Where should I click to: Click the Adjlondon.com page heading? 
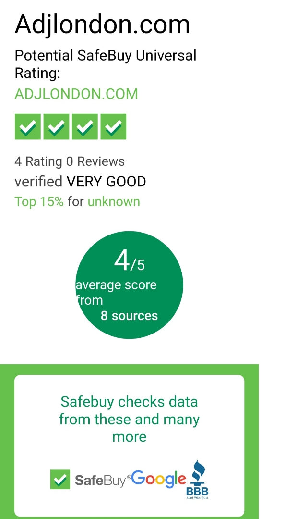pyautogui.click(x=102, y=24)
